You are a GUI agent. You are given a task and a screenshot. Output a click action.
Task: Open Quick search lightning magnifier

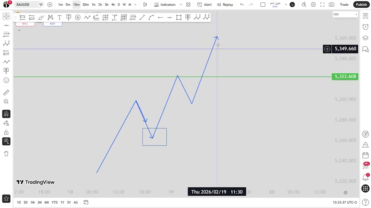pos(304,5)
